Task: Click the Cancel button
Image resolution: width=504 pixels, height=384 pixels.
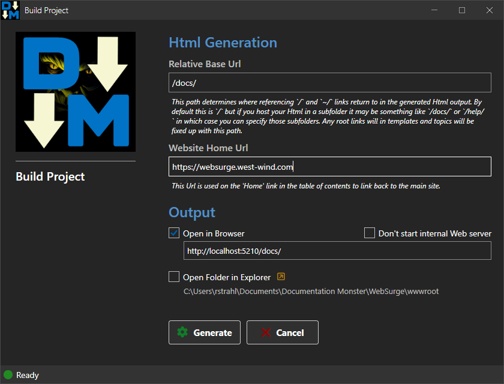Action: (283, 332)
